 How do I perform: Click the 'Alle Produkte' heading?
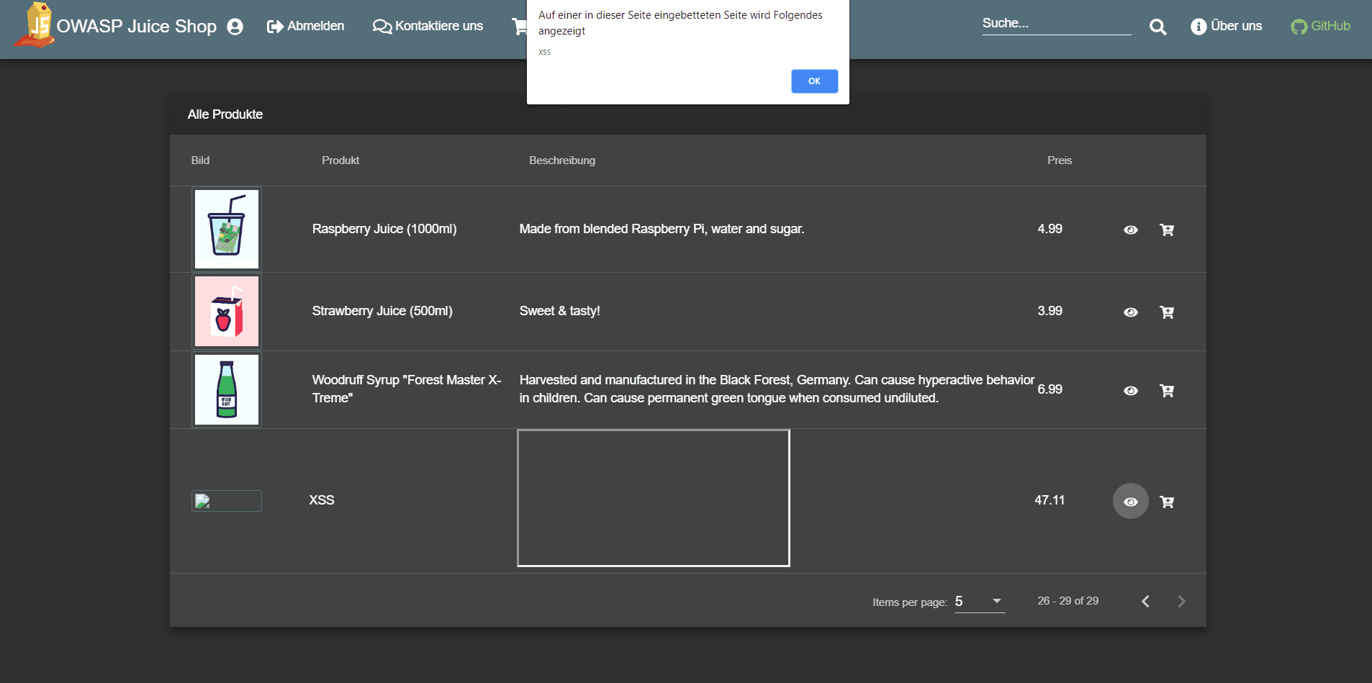[x=225, y=114]
